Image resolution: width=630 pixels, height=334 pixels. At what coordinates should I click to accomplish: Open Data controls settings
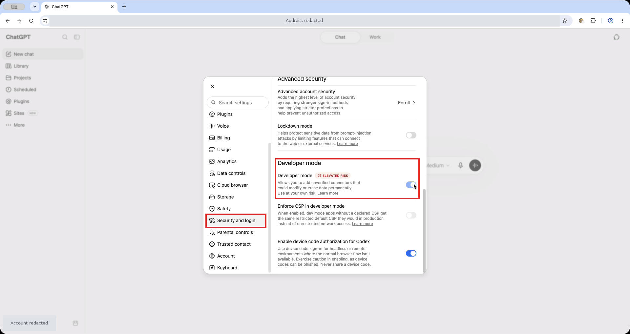237,173
